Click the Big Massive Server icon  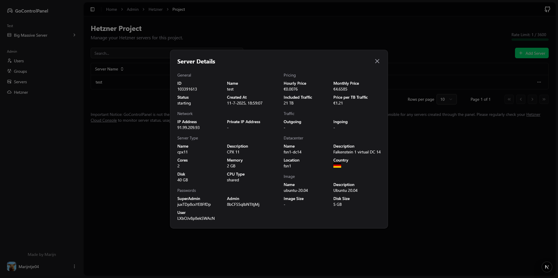point(9,35)
